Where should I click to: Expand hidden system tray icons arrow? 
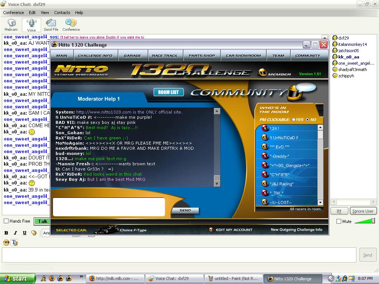(331, 278)
